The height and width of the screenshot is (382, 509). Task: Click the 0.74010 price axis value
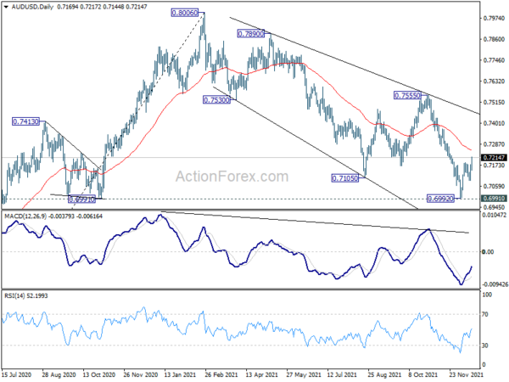coord(494,123)
